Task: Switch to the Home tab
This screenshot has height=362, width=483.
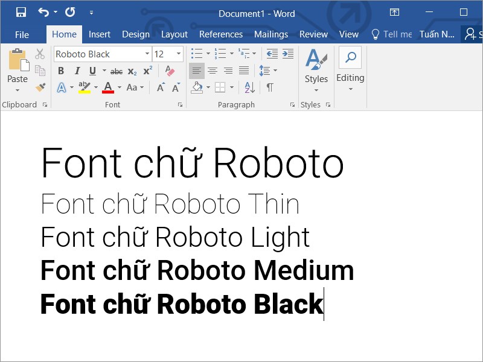Action: (64, 34)
